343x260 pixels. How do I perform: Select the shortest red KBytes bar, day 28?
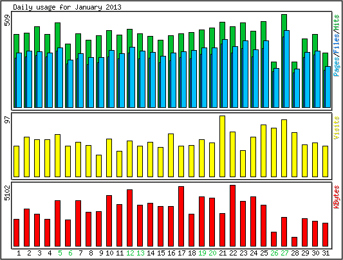(294, 241)
